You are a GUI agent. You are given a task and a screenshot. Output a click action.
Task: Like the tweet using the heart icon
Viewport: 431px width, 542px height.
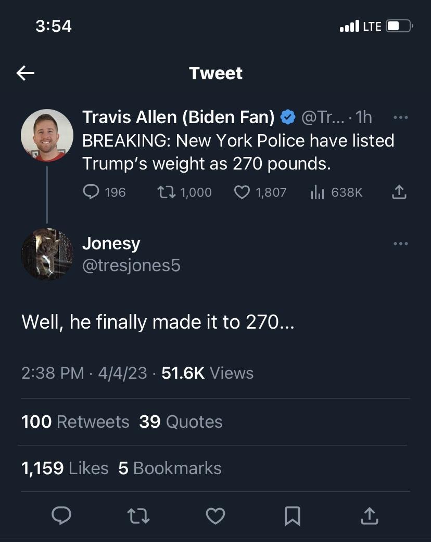tap(215, 516)
